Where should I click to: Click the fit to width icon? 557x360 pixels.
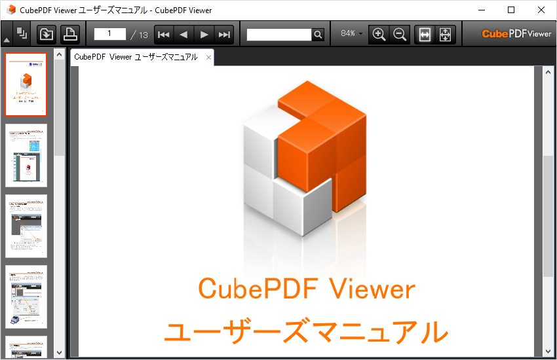coord(425,35)
